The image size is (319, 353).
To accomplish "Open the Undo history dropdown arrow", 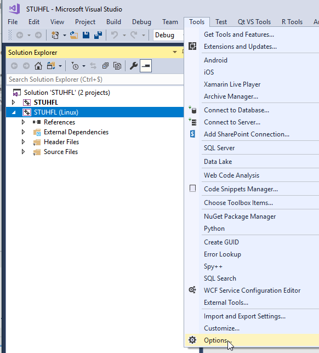I will pyautogui.click(x=124, y=35).
